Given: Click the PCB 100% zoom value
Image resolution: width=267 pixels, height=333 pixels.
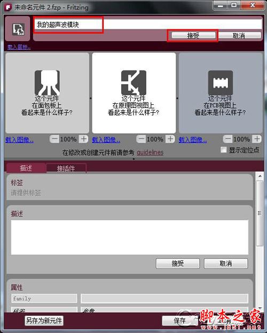Looking at the screenshot, I should click(x=242, y=140).
